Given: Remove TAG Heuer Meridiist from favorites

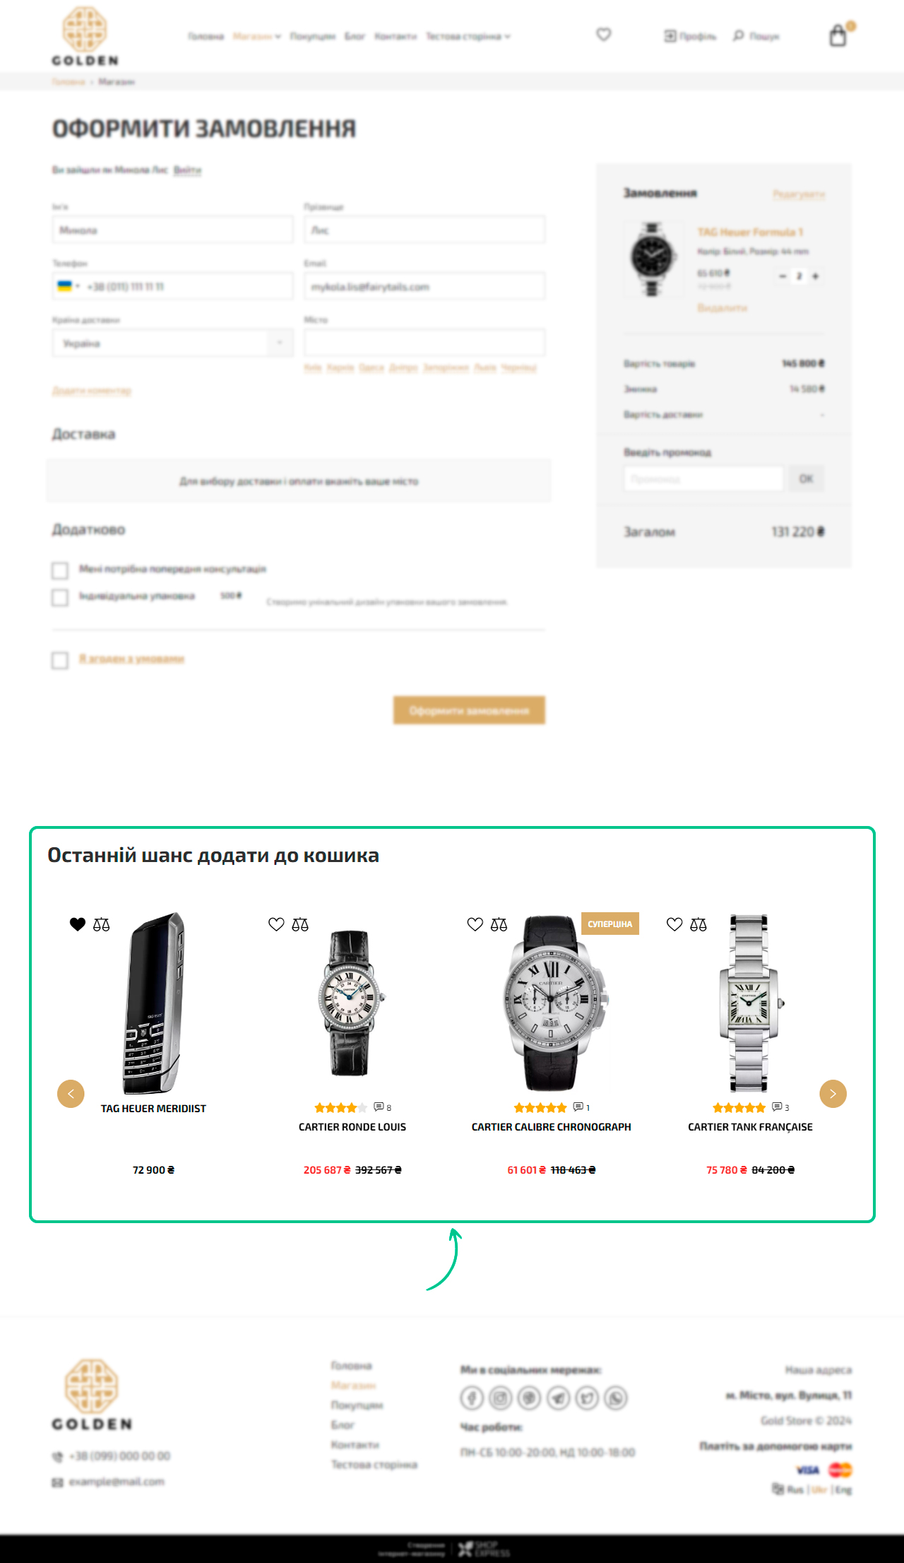Looking at the screenshot, I should [78, 924].
